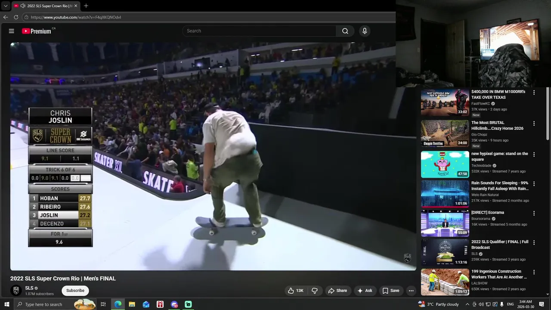Viewport: 551px width, 310px height.
Task: Open the SLS channel name link
Action: coord(29,288)
